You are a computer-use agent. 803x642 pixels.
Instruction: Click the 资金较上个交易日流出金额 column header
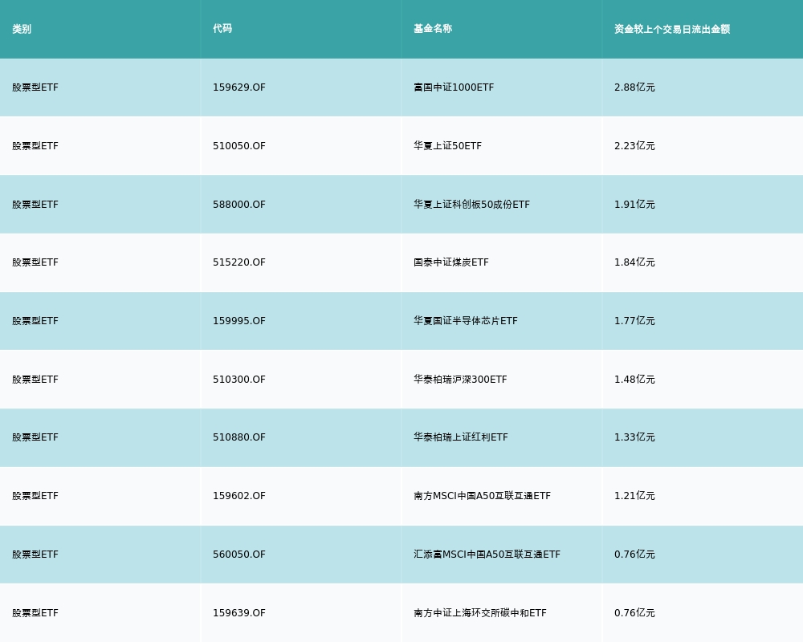(672, 29)
